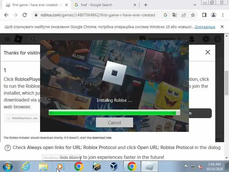Image resolution: width=229 pixels, height=172 pixels.
Task: Open the Robux balance icon
Action: [x=206, y=39]
